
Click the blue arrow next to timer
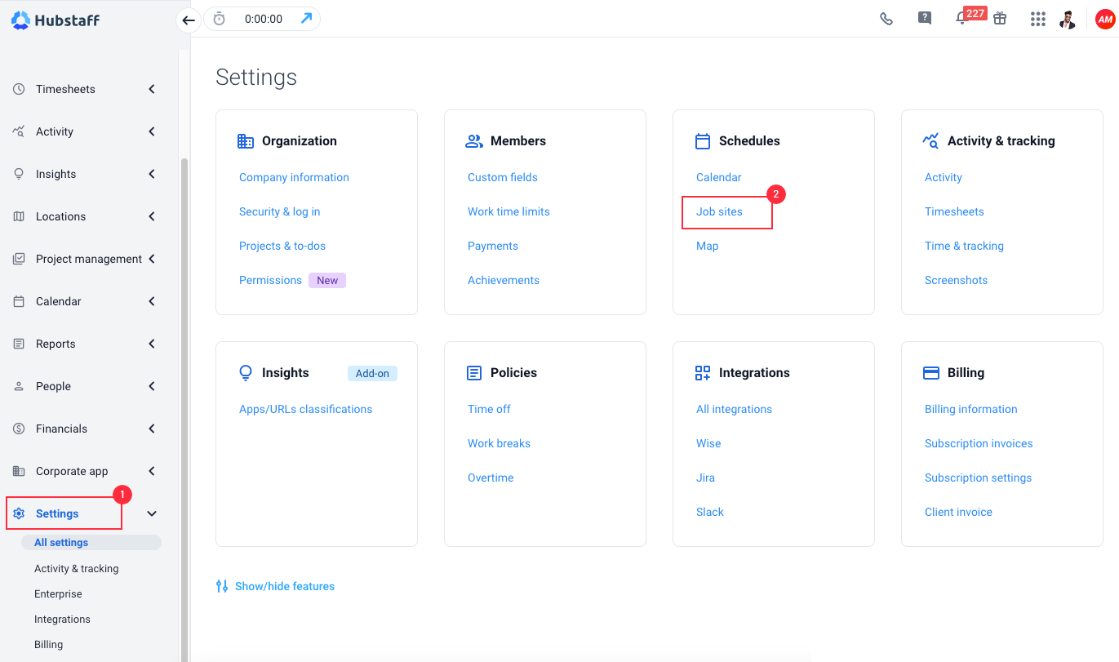pos(306,18)
